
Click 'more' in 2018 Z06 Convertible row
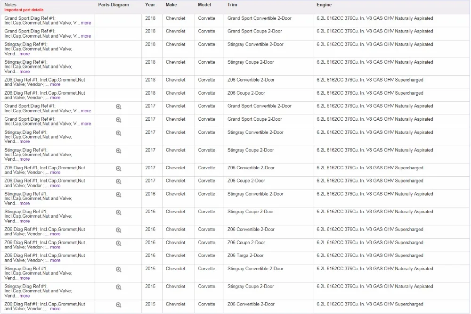pyautogui.click(x=55, y=84)
